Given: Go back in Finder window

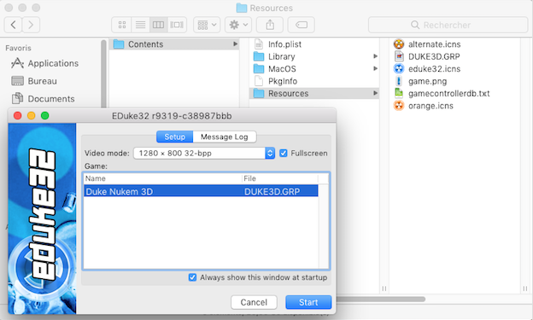Looking at the screenshot, I should click(14, 25).
